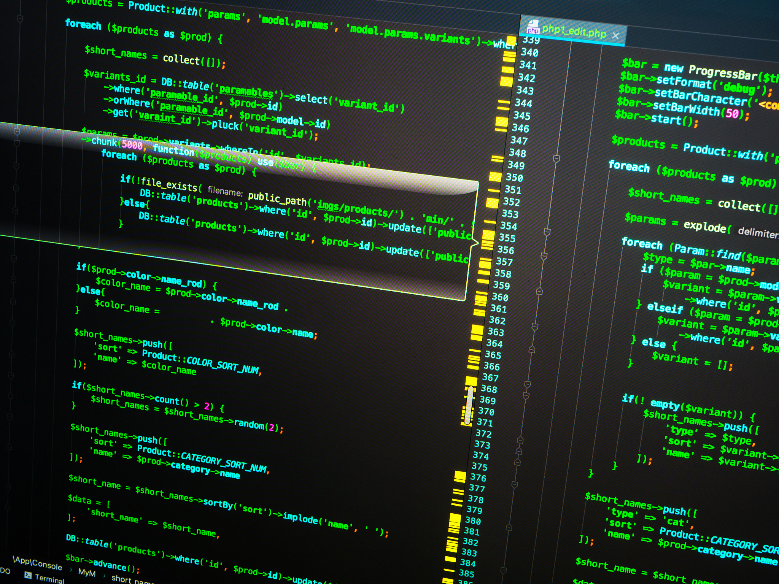The image size is (779, 584).
Task: Toggle fold marker near line 377
Action: pyautogui.click(x=515, y=485)
